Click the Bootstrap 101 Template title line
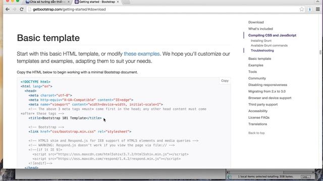The height and width of the screenshot is (181, 323). click(x=65, y=118)
